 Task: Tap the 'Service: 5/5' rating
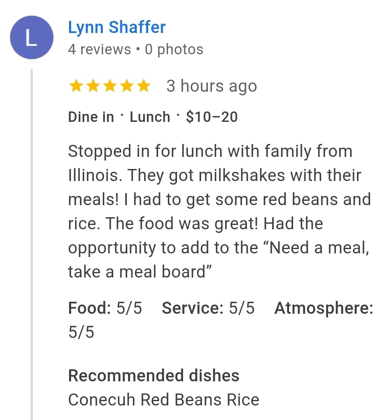(x=208, y=308)
